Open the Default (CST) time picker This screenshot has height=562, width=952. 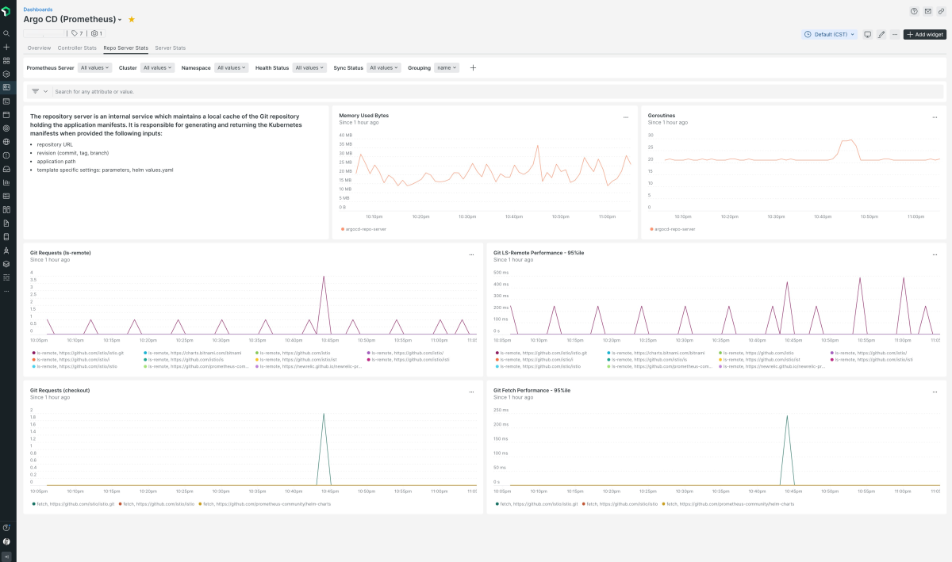tap(830, 35)
